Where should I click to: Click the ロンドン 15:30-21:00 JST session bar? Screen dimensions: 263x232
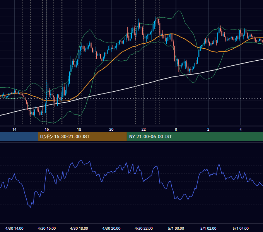click(82, 136)
